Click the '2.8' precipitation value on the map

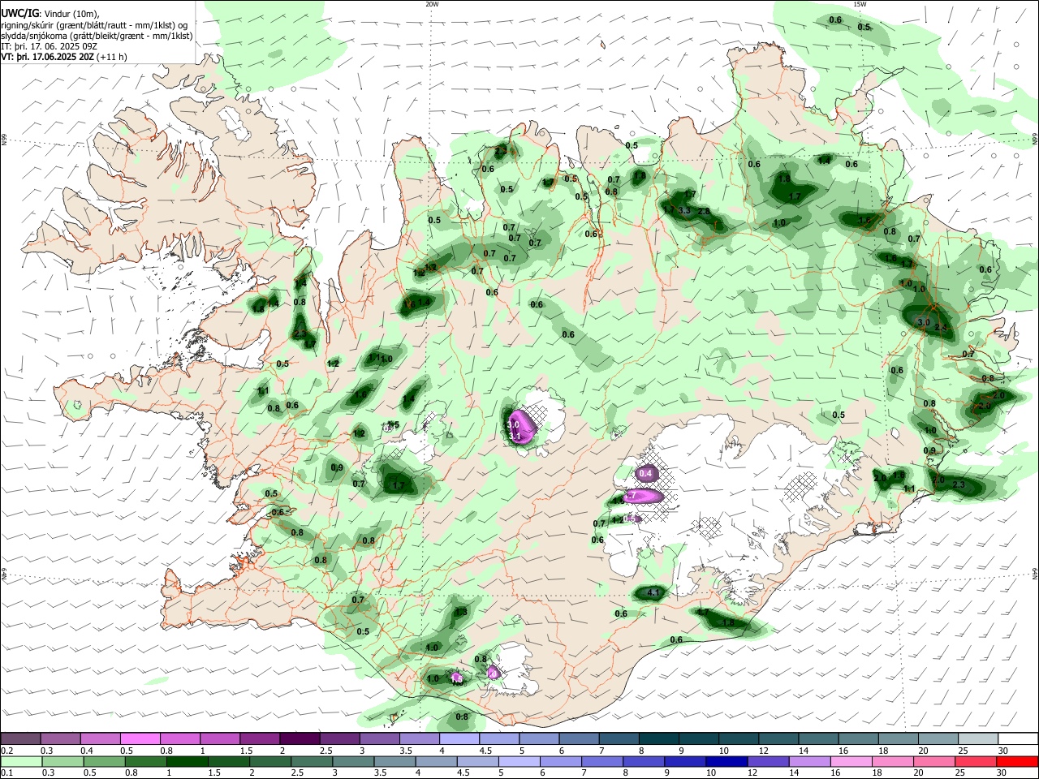[x=704, y=212]
